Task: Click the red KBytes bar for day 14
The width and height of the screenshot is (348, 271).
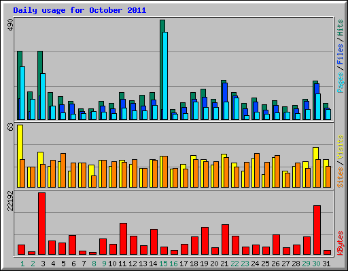Action: pos(154,242)
